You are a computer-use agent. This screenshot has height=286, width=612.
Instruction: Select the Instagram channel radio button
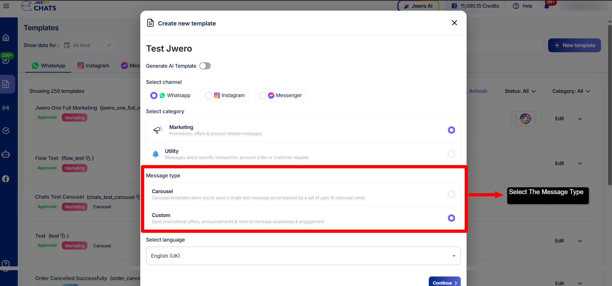[209, 95]
